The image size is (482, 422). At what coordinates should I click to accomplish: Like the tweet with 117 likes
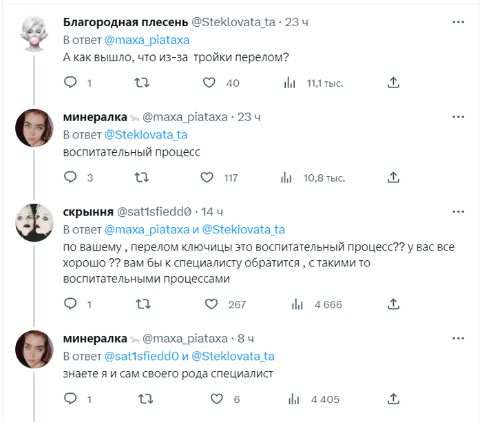point(207,178)
